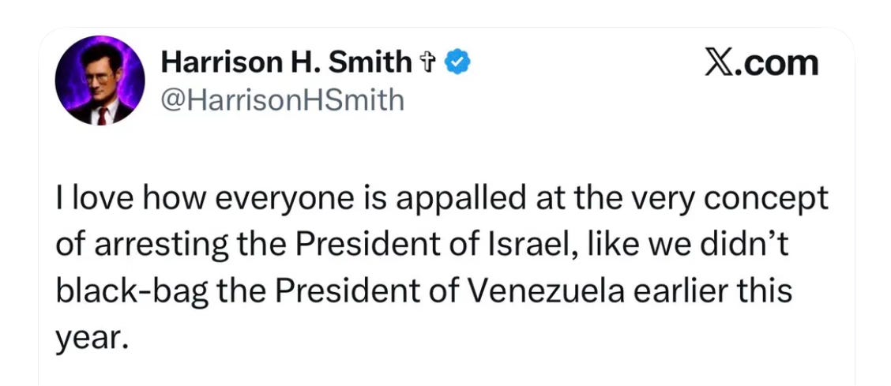Open Harrison H. Smith's profile avatar
Screen dimensions: 891x386
[x=100, y=81]
